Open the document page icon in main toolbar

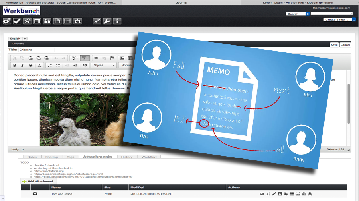tap(57, 21)
